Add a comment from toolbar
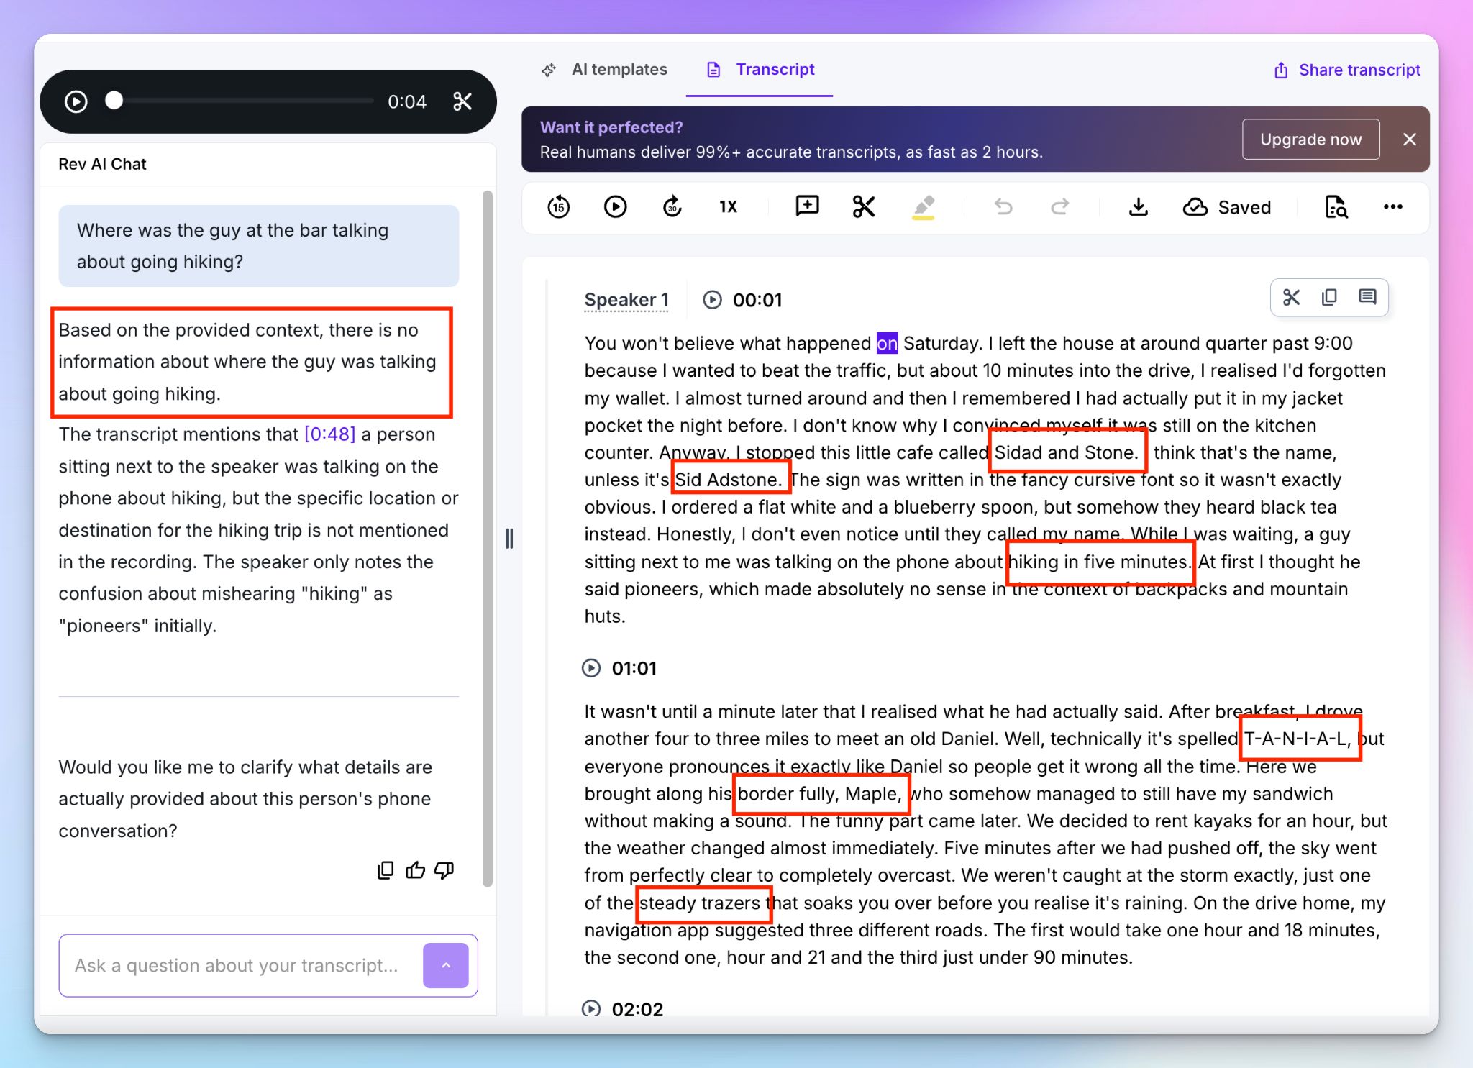1473x1068 pixels. click(x=807, y=206)
